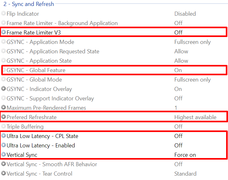Select Ultra Low Latency - CPL State setting
Screen dimensions: 228x180
click(42, 136)
